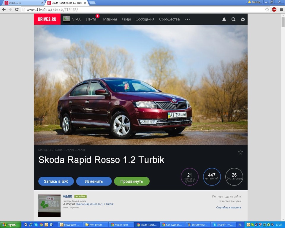This screenshot has width=285, height=228.
Task: Click the 26 бортжурнал circle
Action: coord(234,177)
